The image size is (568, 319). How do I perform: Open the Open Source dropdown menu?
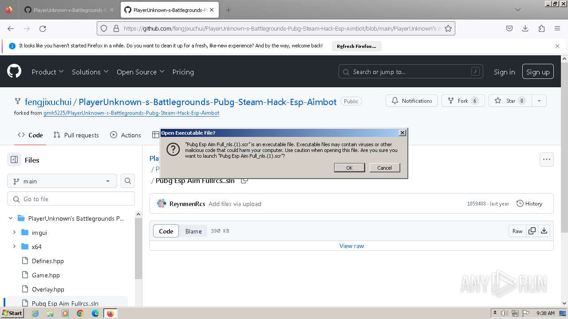pyautogui.click(x=140, y=72)
